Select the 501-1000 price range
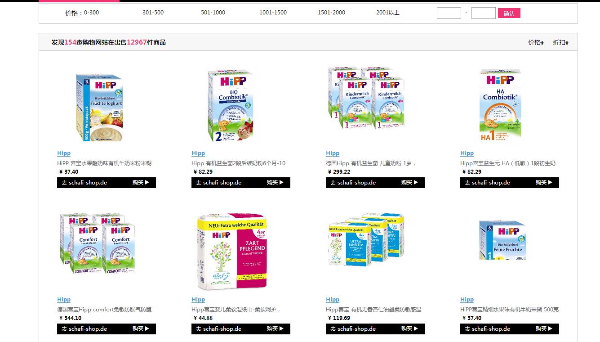Screen dimensions: 600x342 [x=213, y=13]
